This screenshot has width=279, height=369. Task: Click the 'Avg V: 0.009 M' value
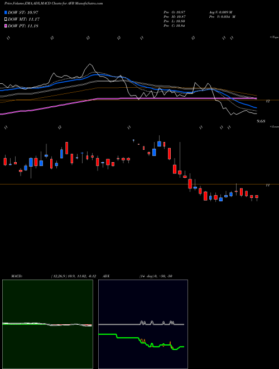pos(220,12)
